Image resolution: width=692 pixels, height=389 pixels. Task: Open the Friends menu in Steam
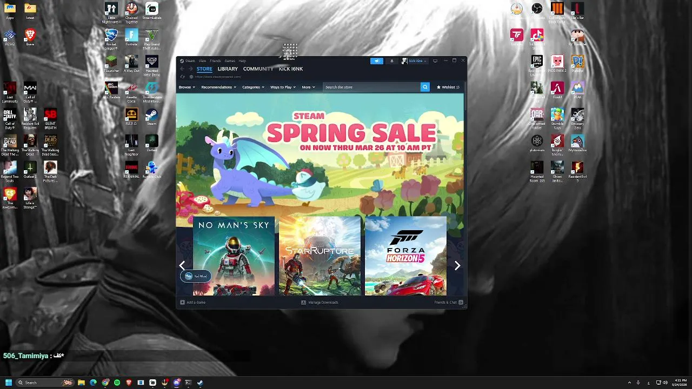(215, 61)
